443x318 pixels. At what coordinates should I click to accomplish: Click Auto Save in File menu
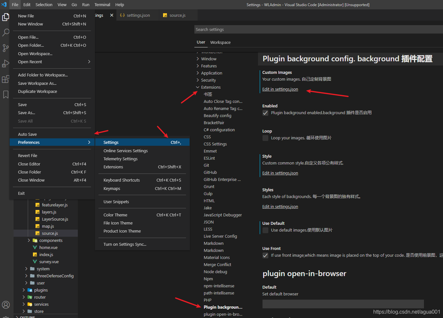52,134
